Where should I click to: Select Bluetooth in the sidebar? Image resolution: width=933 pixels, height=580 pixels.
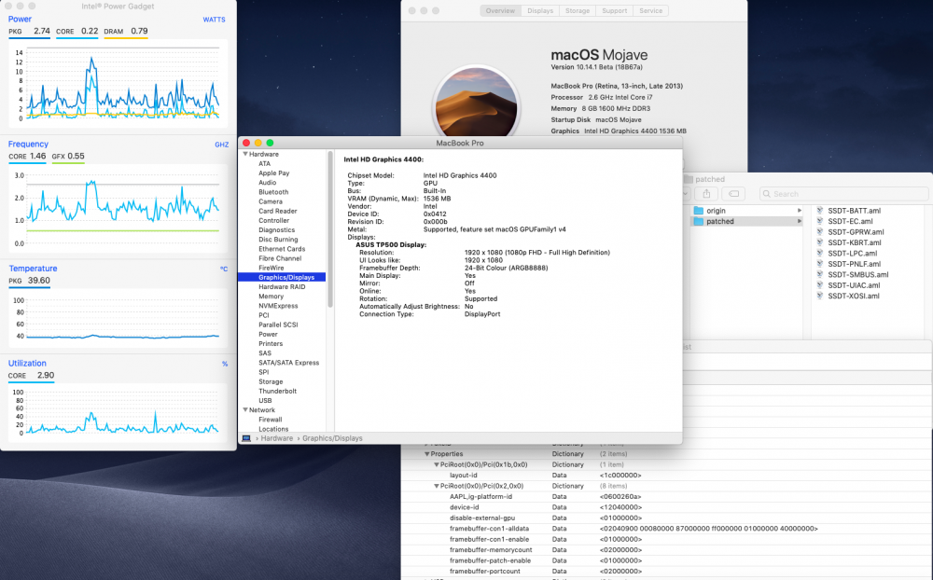point(273,192)
